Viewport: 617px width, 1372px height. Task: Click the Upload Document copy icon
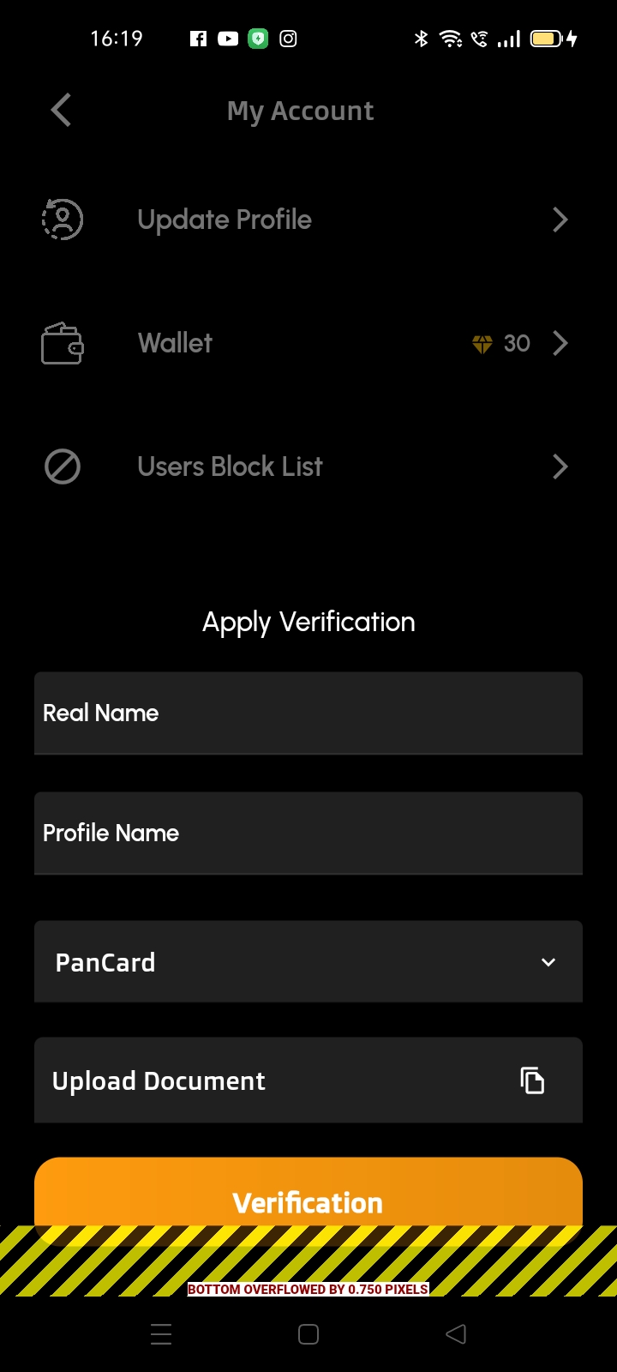[x=532, y=1080]
